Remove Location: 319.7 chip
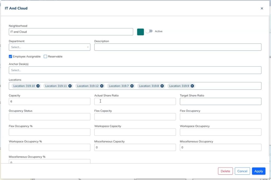271x180 pixels. [132, 86]
